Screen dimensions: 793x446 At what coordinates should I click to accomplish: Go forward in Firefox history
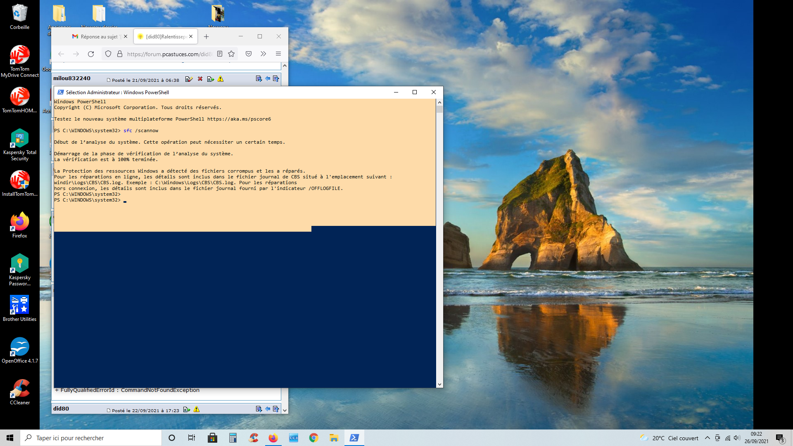(x=76, y=54)
